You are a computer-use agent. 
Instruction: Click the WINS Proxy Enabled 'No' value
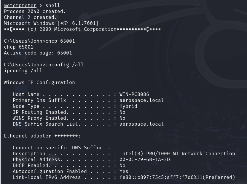click(x=122, y=118)
